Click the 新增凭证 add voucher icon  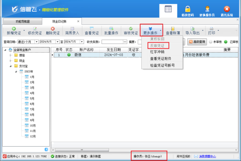tap(14, 29)
